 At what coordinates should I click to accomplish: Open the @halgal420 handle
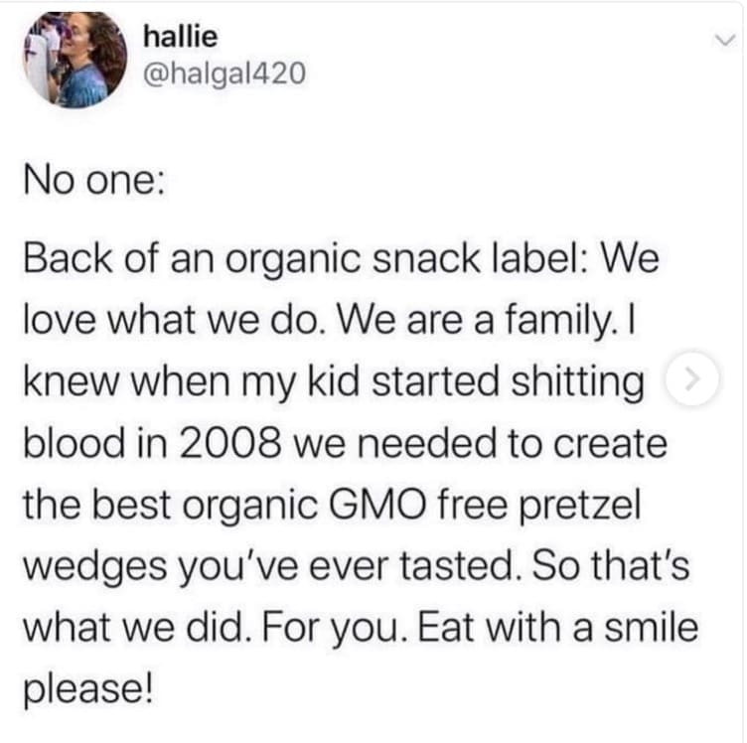click(219, 74)
